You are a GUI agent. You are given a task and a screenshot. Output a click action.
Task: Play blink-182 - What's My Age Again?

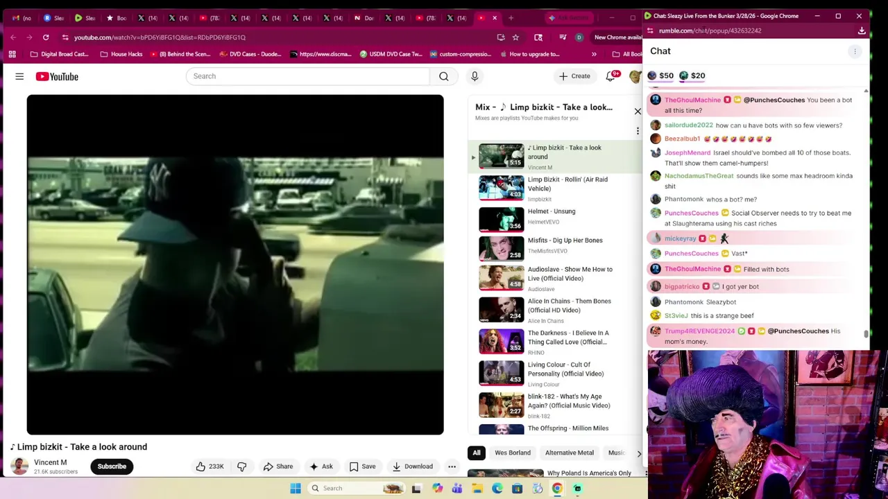coord(555,405)
